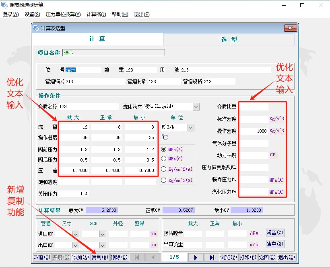Click 临界压力Pc input field
The width and height of the screenshot is (330, 268).
pos(254,180)
